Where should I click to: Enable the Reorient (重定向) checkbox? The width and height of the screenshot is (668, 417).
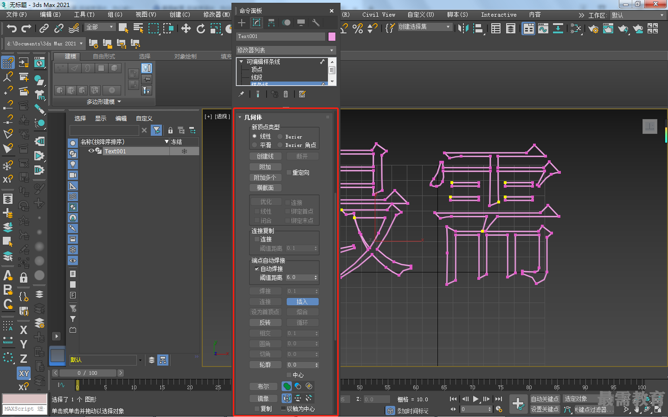point(289,172)
